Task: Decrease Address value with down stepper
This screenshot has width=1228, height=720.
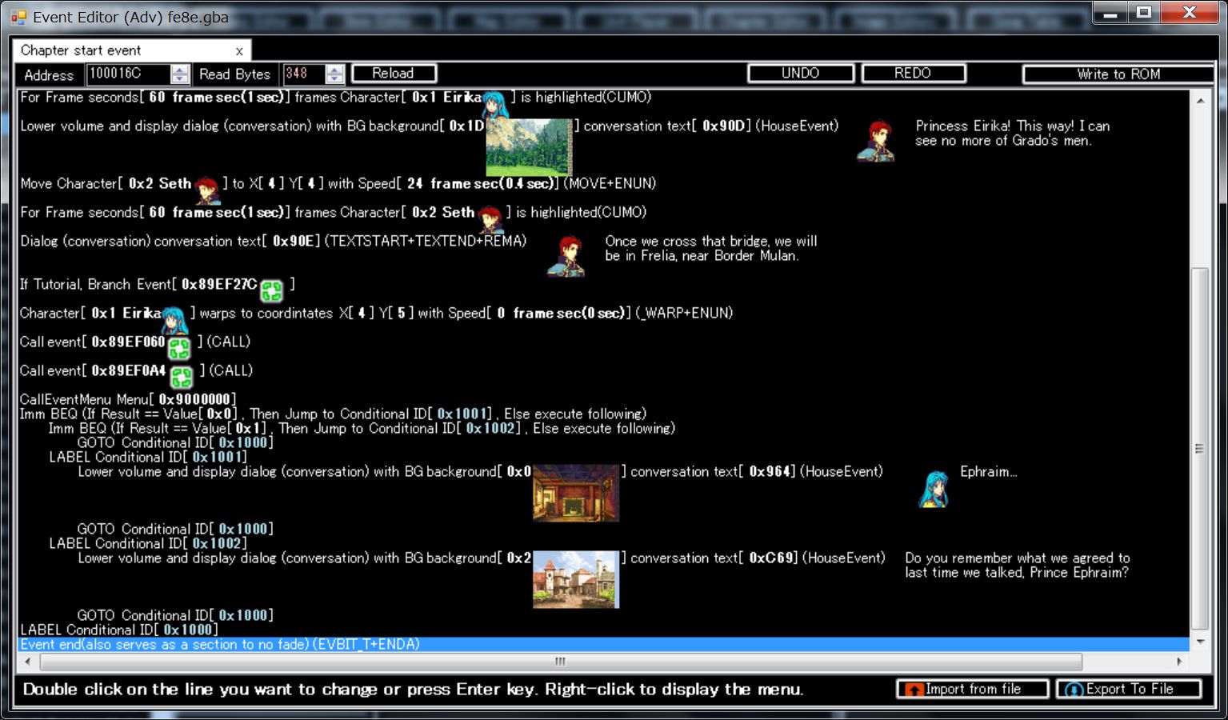Action: [x=180, y=79]
